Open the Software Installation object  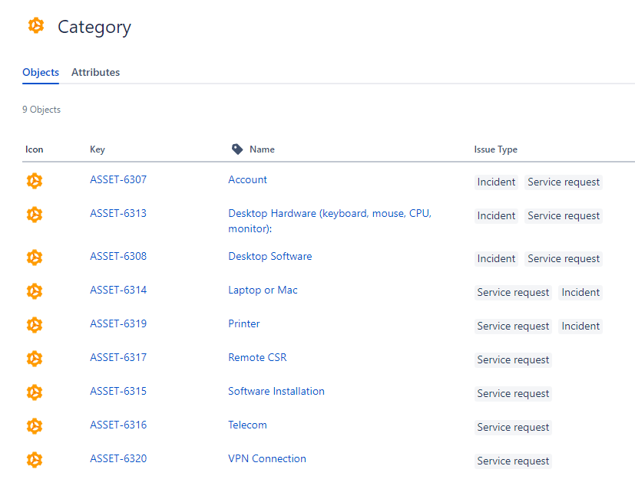coord(276,391)
